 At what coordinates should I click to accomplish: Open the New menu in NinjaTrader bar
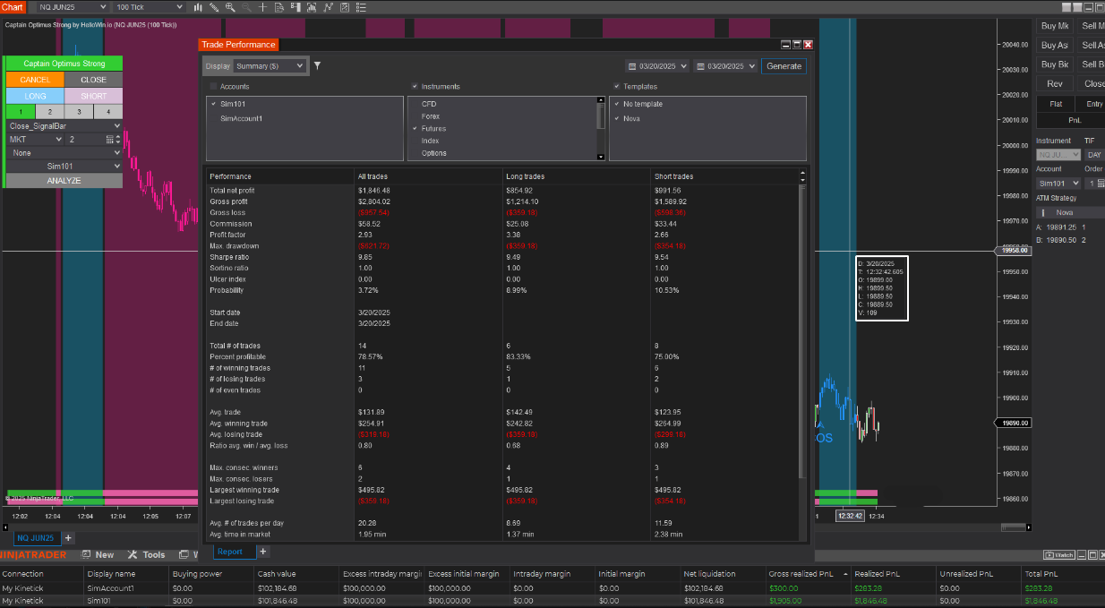97,555
